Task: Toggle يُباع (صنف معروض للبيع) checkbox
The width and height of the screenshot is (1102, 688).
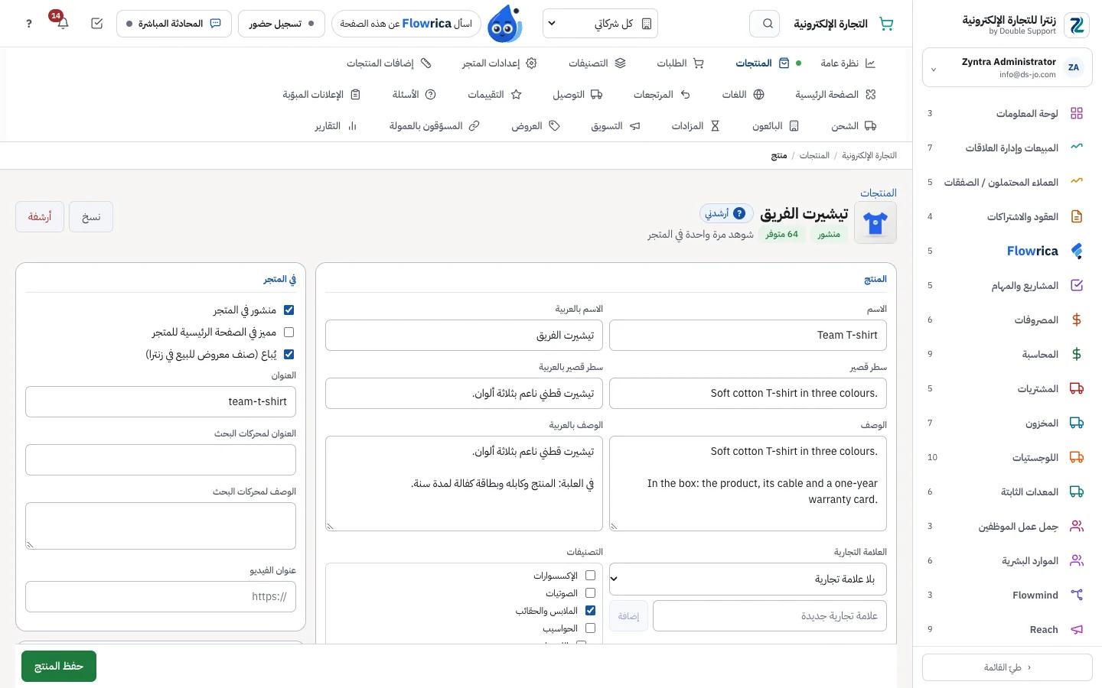Action: (289, 355)
